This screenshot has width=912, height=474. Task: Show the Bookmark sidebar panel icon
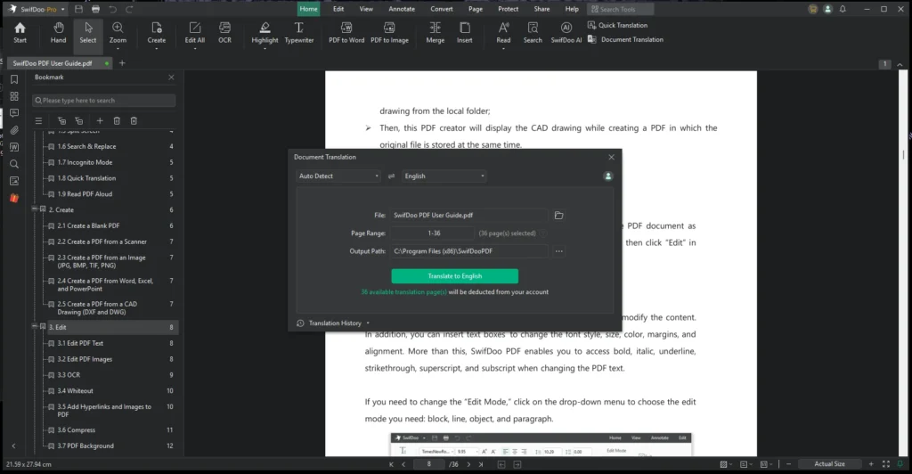point(14,79)
